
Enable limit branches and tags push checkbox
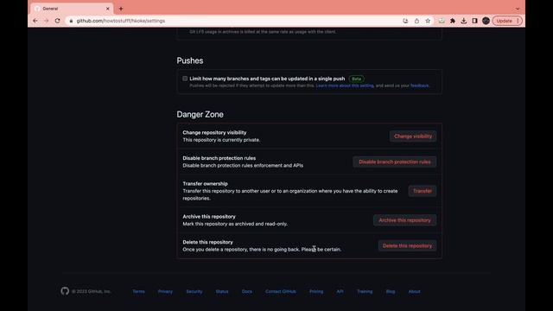click(x=185, y=79)
